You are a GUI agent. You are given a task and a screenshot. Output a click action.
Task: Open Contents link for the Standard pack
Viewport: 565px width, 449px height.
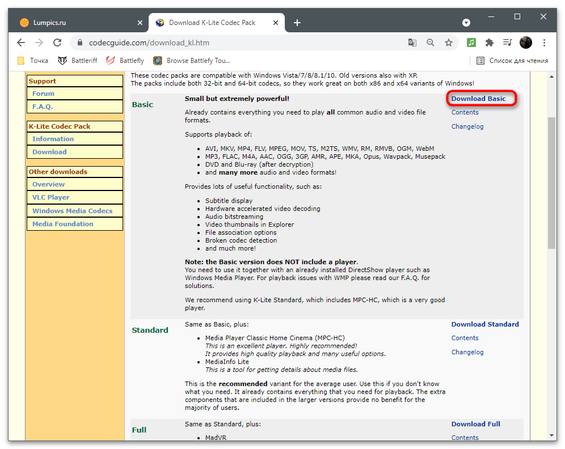(465, 338)
